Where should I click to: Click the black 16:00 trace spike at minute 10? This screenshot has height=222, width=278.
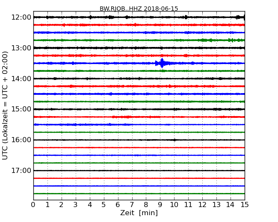click(174, 140)
